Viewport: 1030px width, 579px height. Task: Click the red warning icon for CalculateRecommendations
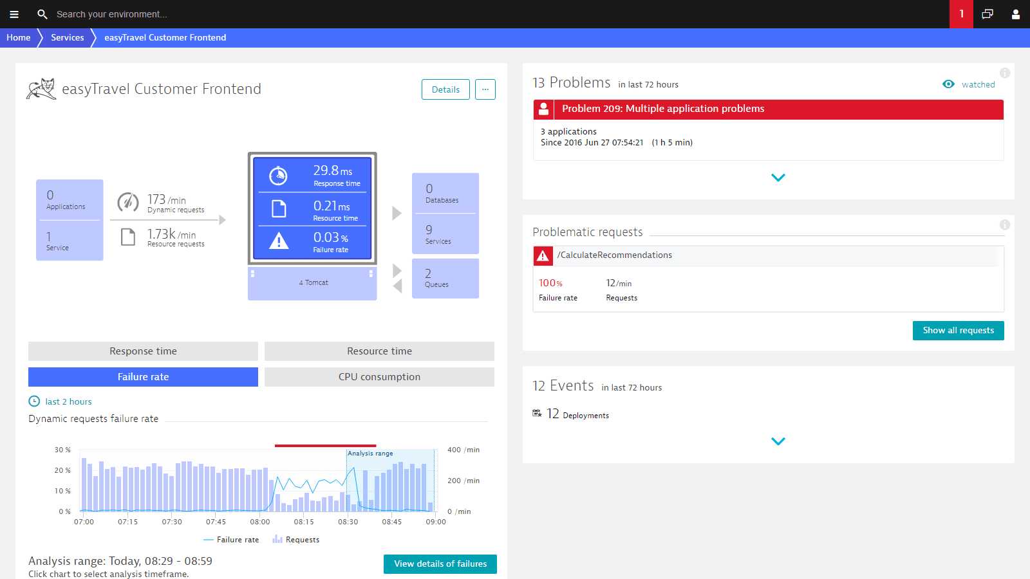[x=543, y=256]
